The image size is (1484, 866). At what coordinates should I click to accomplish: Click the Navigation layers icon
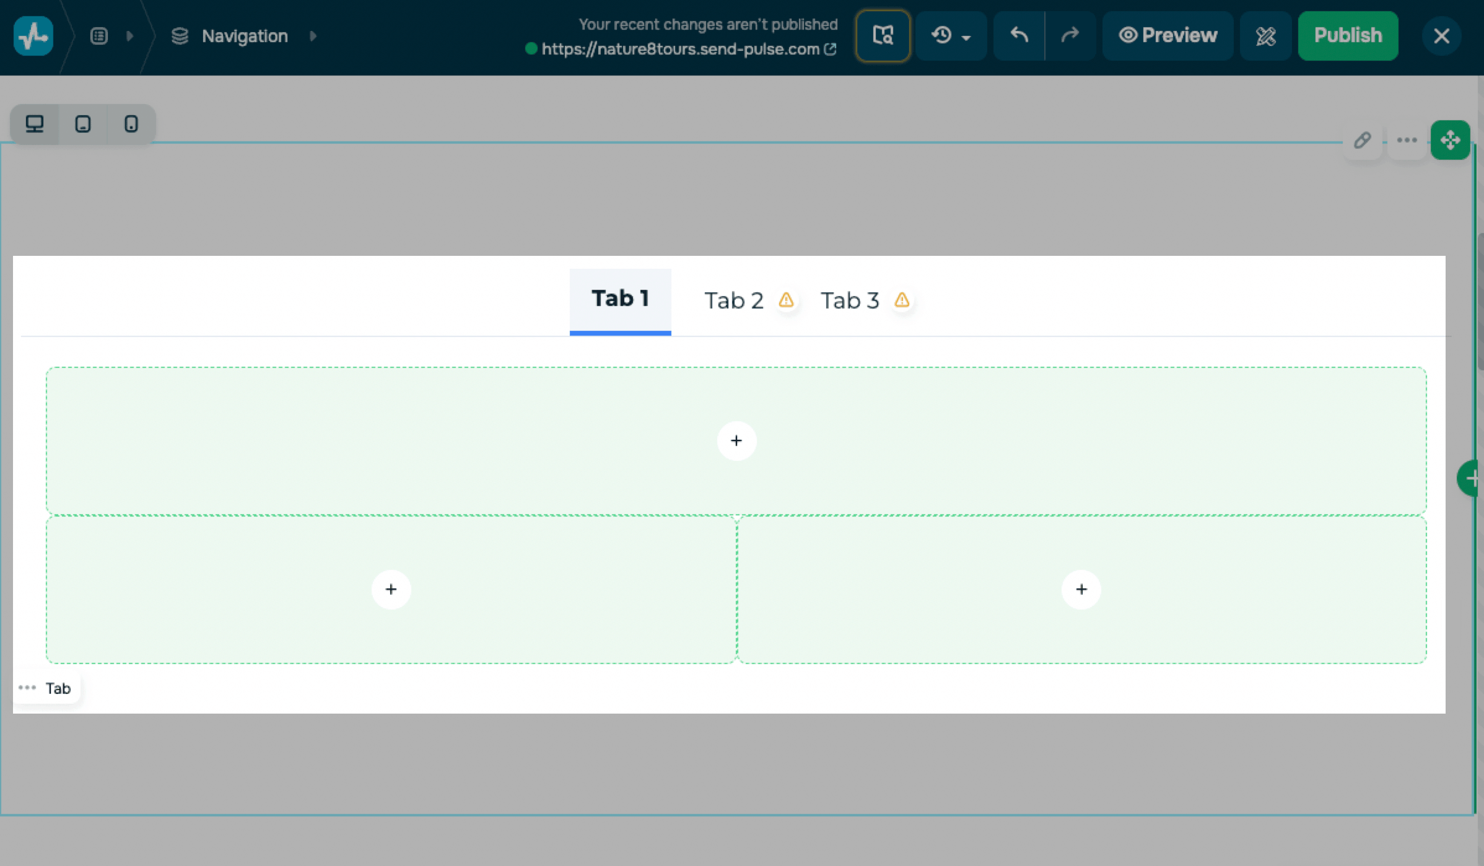tap(180, 36)
